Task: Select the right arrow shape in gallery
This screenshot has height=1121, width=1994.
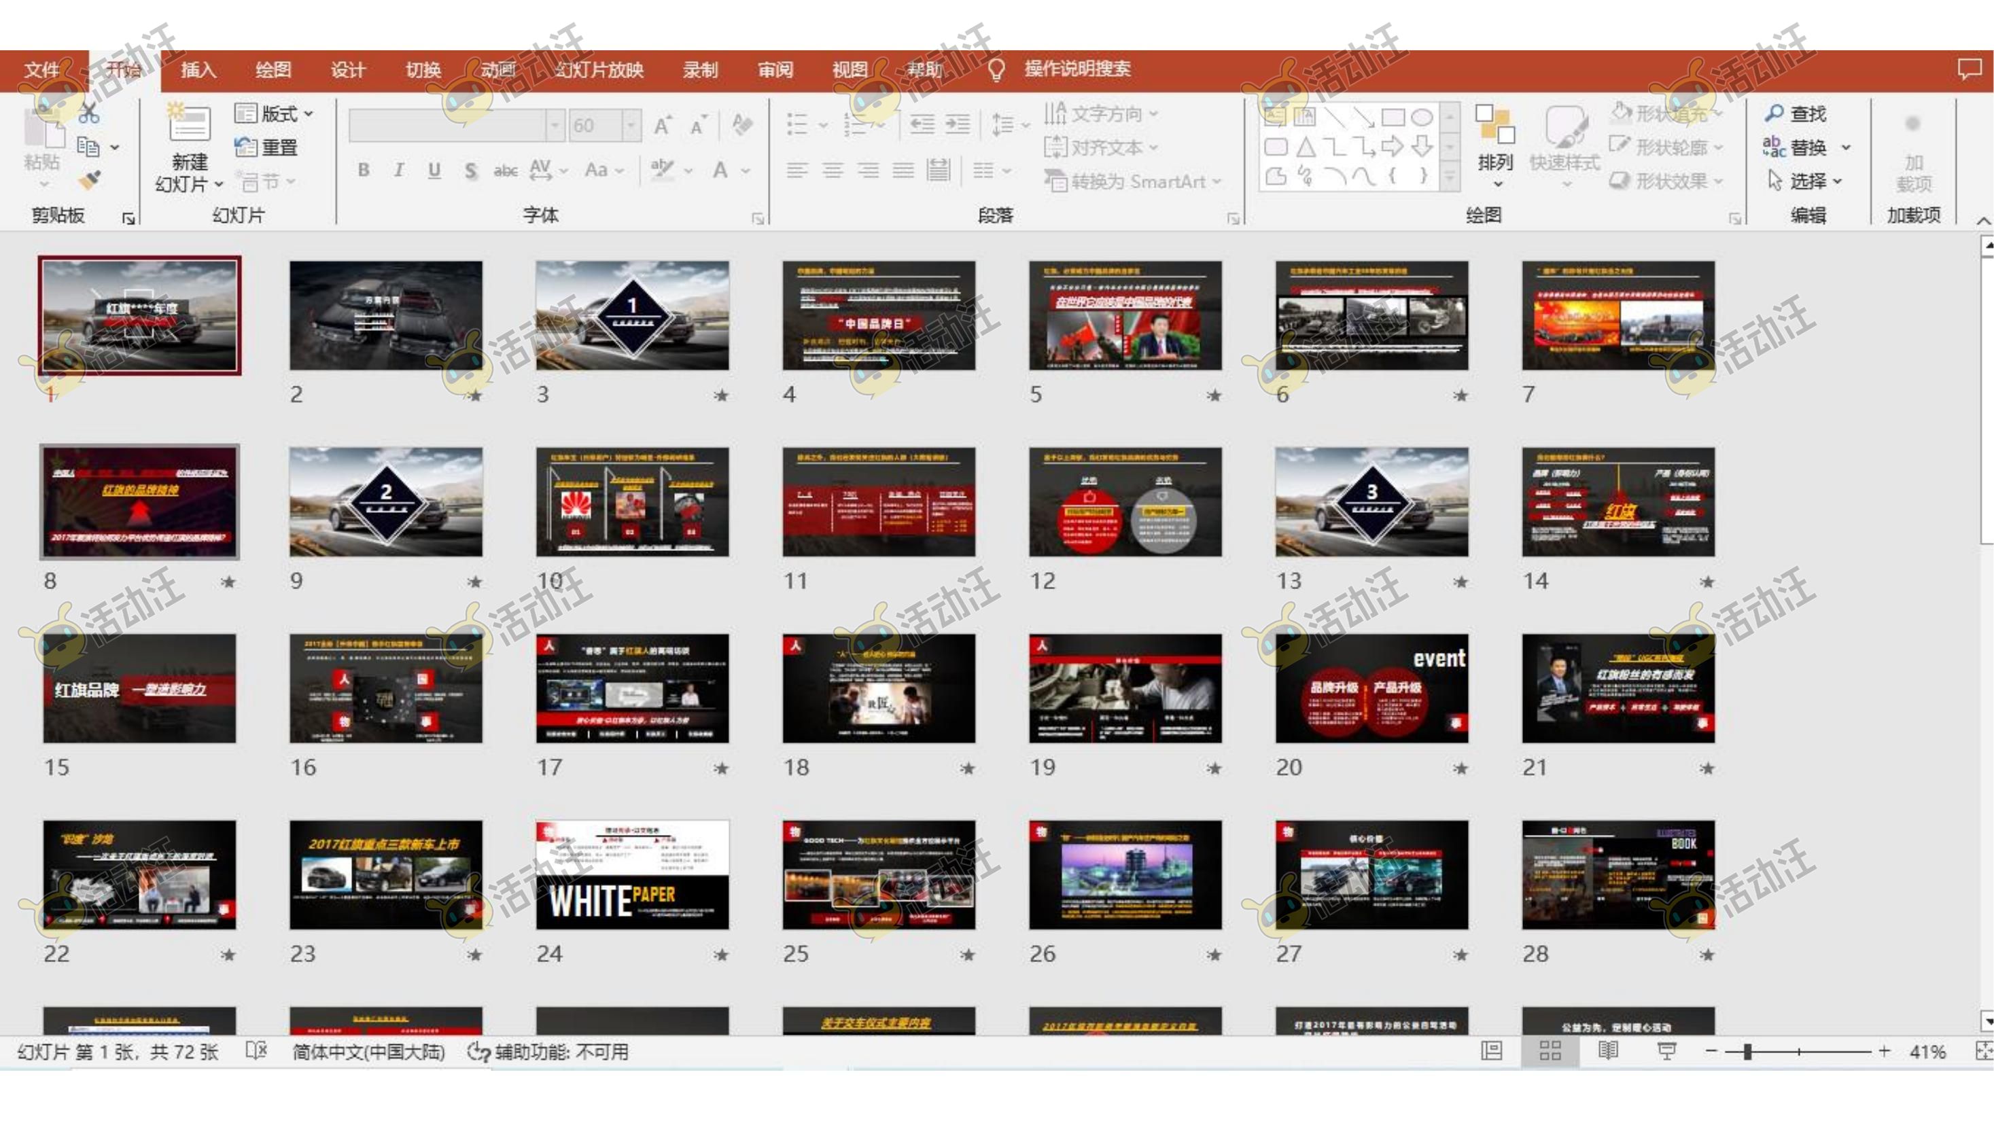Action: pos(1393,146)
